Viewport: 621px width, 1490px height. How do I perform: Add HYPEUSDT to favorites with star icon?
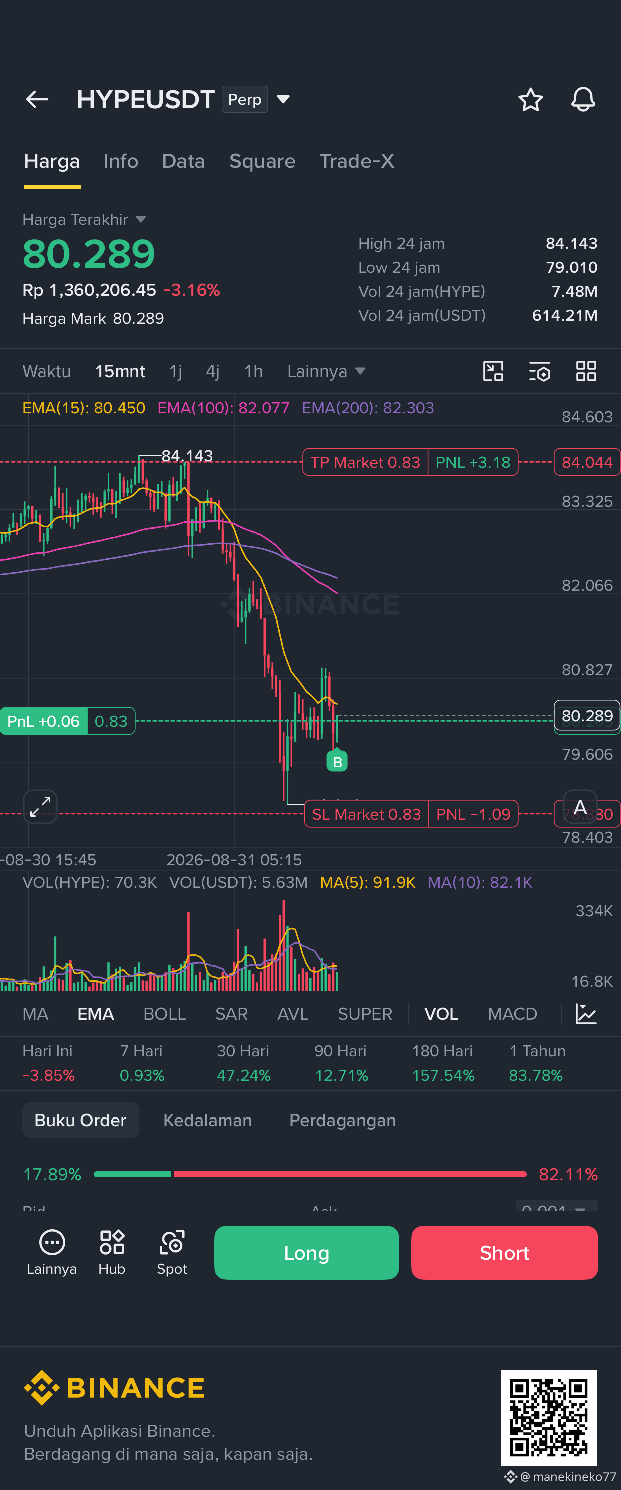530,100
